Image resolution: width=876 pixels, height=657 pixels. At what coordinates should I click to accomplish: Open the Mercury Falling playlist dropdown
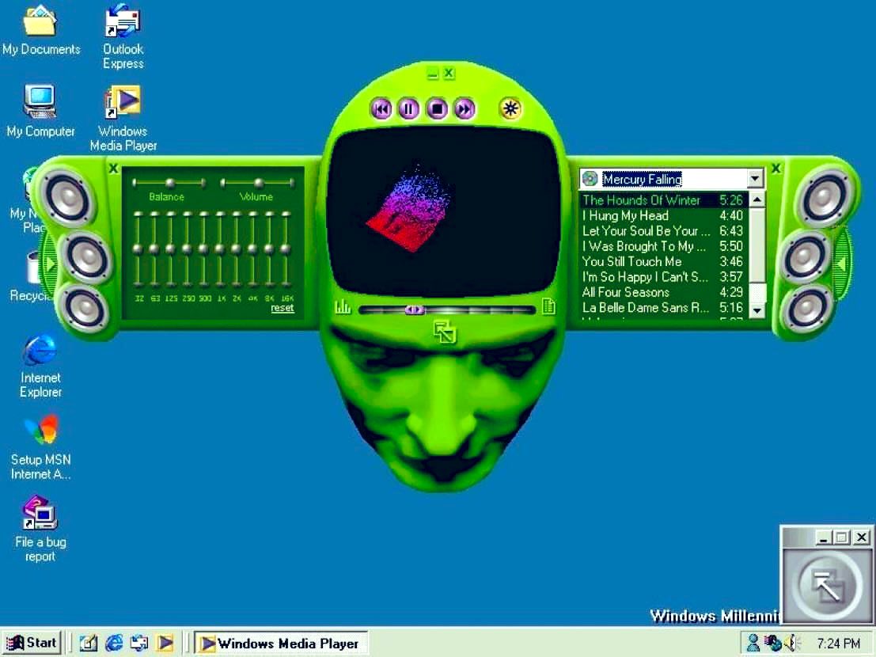point(756,179)
